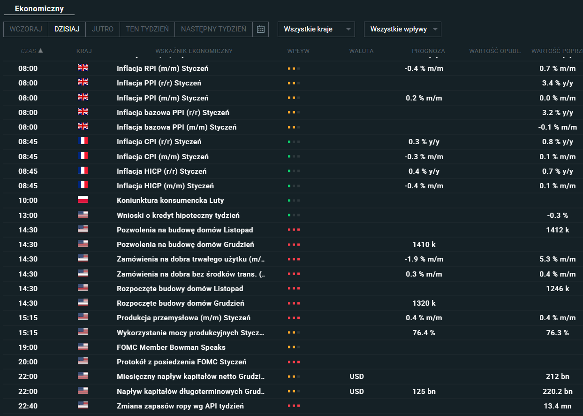
Task: Click impact dots for Protokół z posiedzenia FOMC
Action: point(294,362)
